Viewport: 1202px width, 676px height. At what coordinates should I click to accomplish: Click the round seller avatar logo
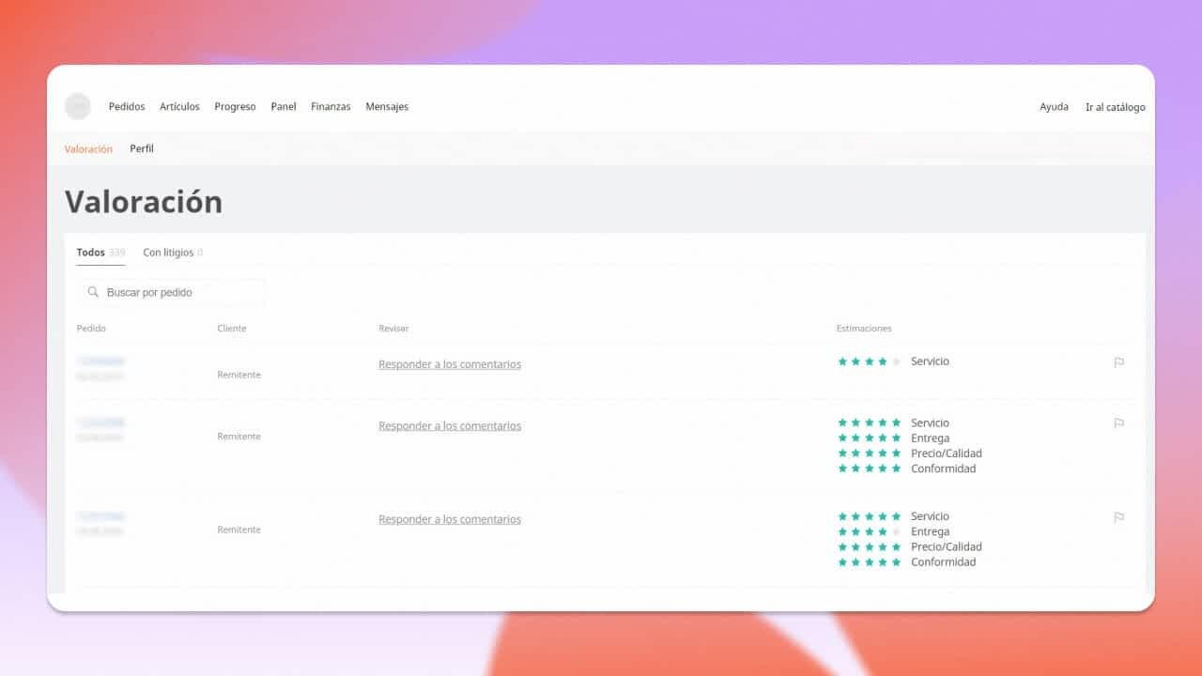[x=78, y=107]
